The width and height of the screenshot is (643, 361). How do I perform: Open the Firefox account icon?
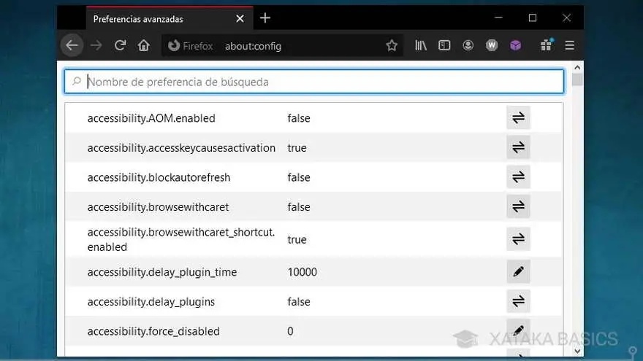pos(468,45)
